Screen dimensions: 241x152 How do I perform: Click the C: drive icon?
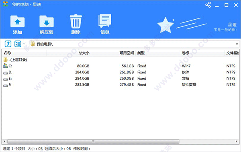coord(6,66)
